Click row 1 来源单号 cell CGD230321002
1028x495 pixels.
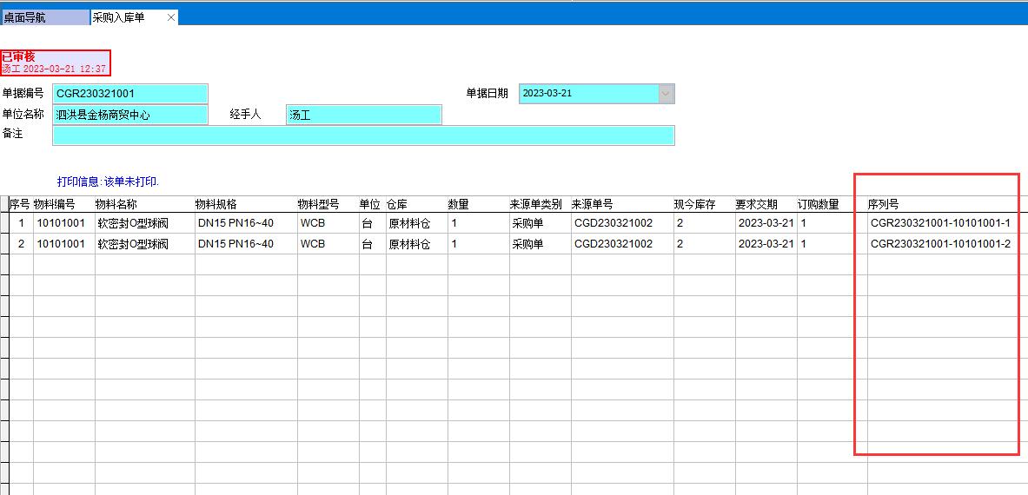[x=613, y=223]
